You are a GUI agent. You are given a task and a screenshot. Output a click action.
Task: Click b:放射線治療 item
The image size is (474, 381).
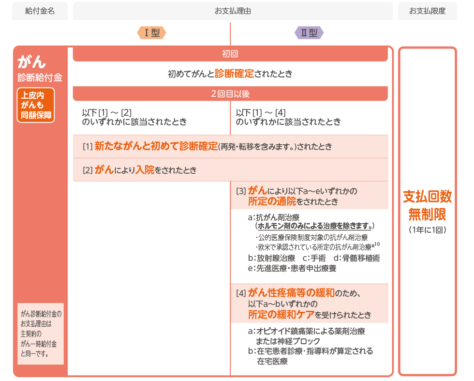point(271,258)
